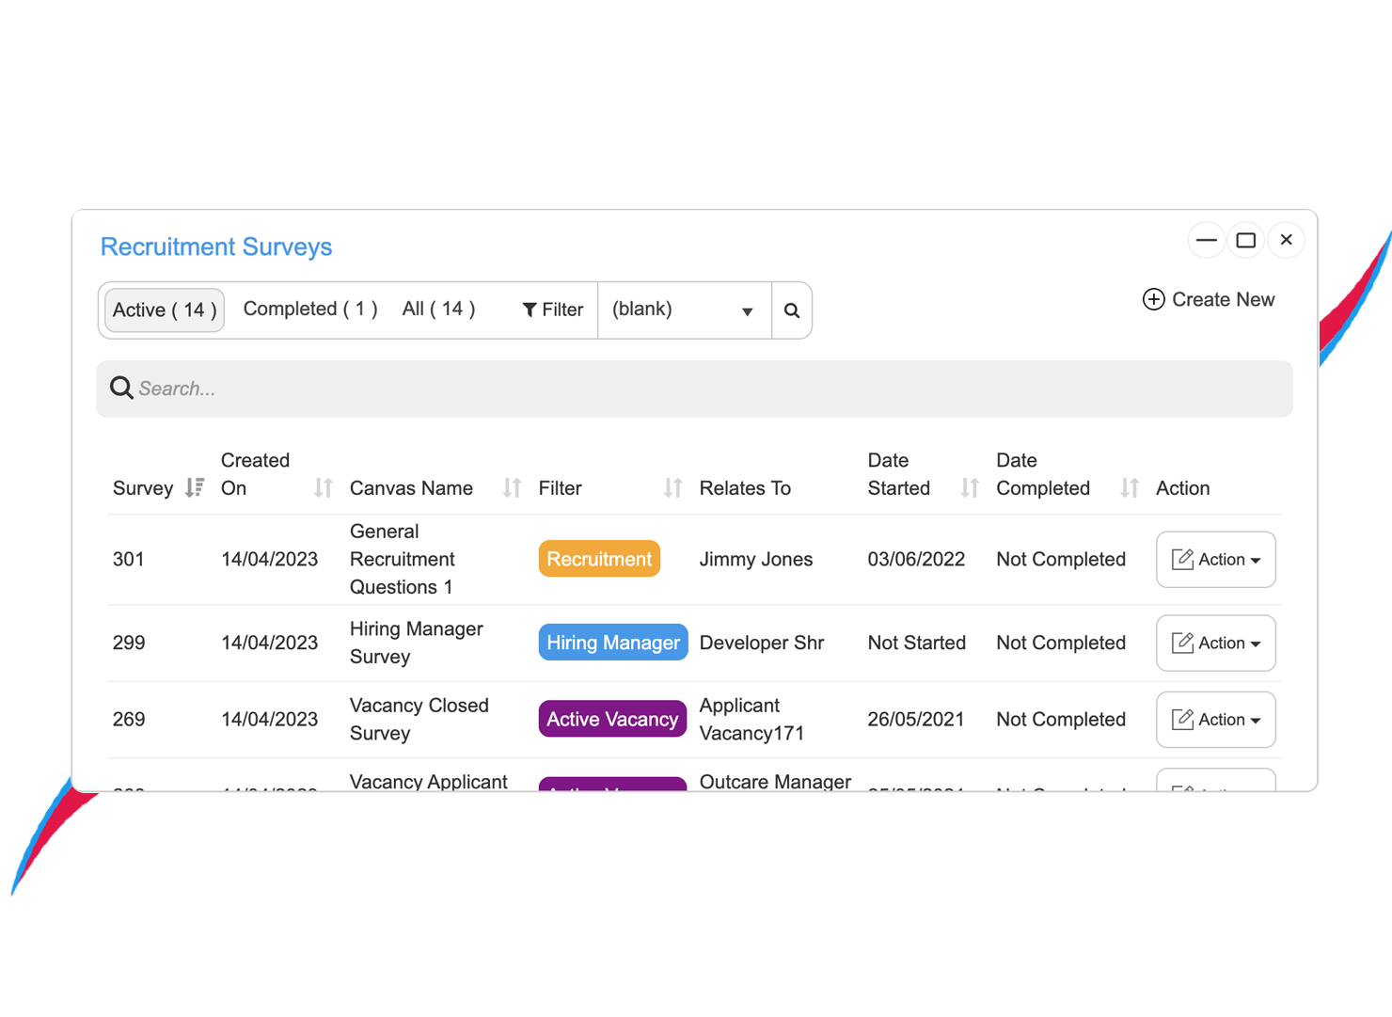Select the Active Vacancy badge on survey 269

pos(612,719)
